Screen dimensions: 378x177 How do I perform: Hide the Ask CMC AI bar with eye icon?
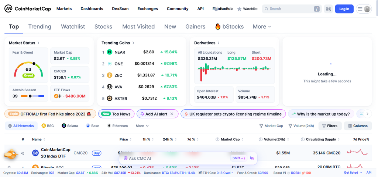click(x=252, y=158)
